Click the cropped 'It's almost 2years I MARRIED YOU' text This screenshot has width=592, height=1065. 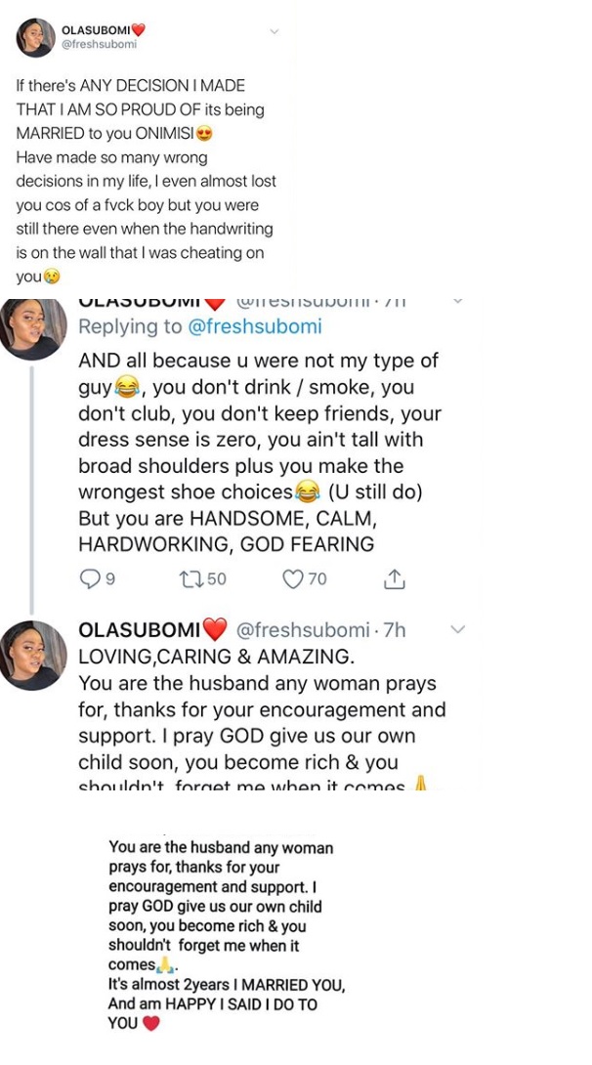(x=225, y=987)
